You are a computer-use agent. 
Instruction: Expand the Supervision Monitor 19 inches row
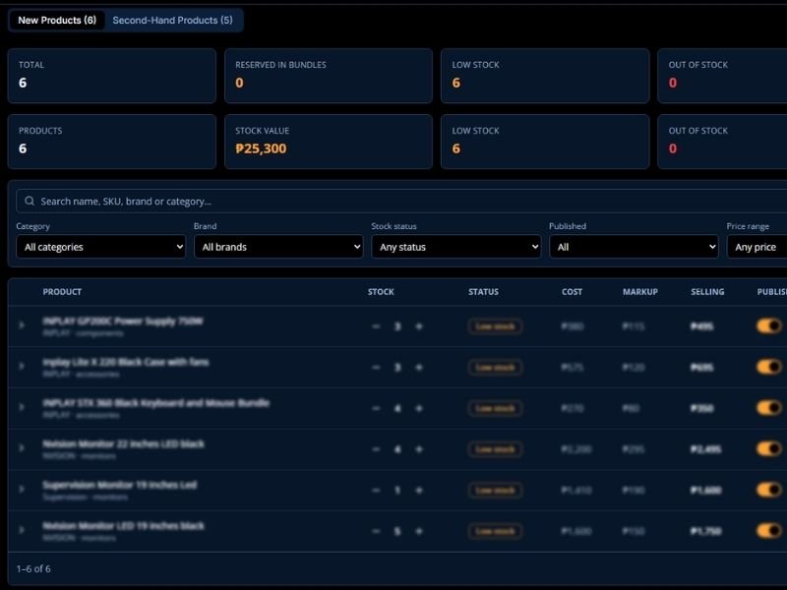coord(22,489)
